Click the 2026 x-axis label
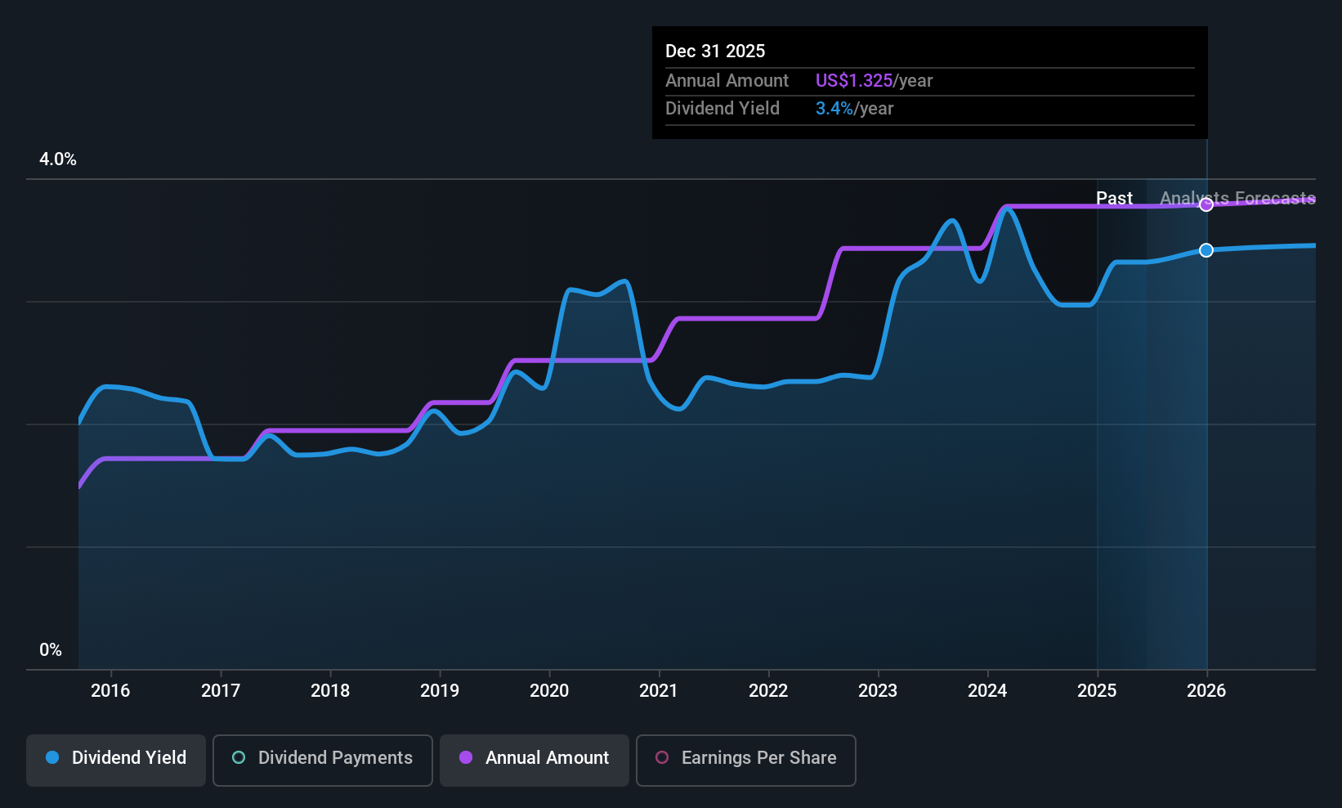The image size is (1342, 808). 1206,691
